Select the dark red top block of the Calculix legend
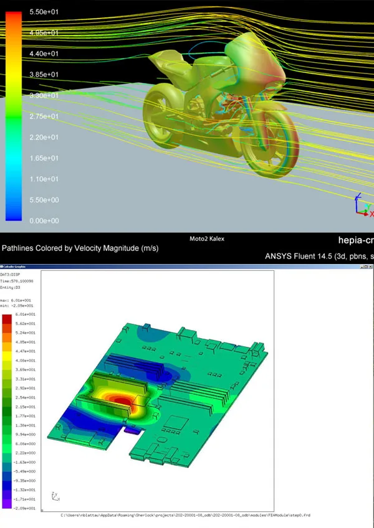 tap(7, 319)
